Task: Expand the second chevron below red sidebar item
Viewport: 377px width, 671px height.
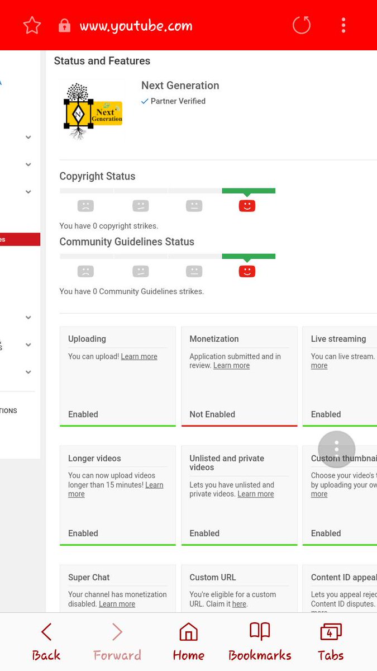Action: [x=28, y=344]
